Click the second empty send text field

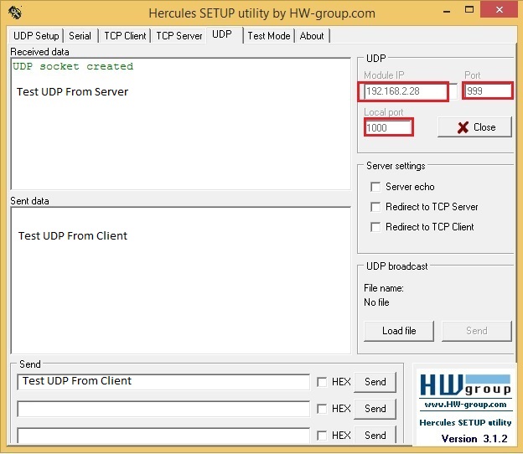(163, 409)
